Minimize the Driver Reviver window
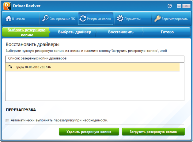The width and height of the screenshot is (193, 142). tap(179, 6)
